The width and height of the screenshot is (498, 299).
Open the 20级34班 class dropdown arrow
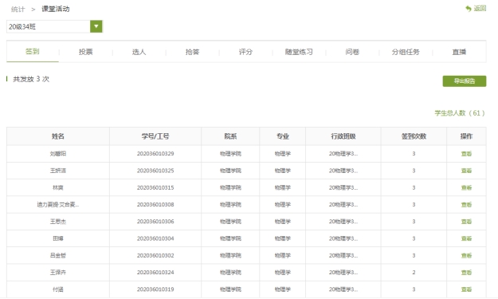(96, 26)
